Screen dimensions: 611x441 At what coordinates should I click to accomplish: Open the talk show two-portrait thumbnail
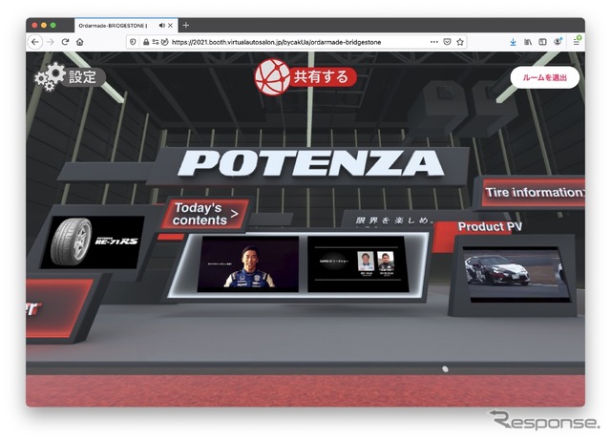pos(358,263)
